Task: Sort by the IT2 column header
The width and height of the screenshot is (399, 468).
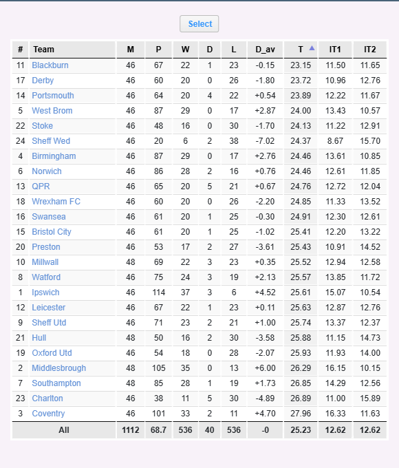Action: [369, 50]
